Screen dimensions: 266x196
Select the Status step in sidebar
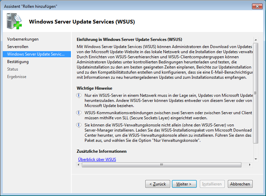13,69
